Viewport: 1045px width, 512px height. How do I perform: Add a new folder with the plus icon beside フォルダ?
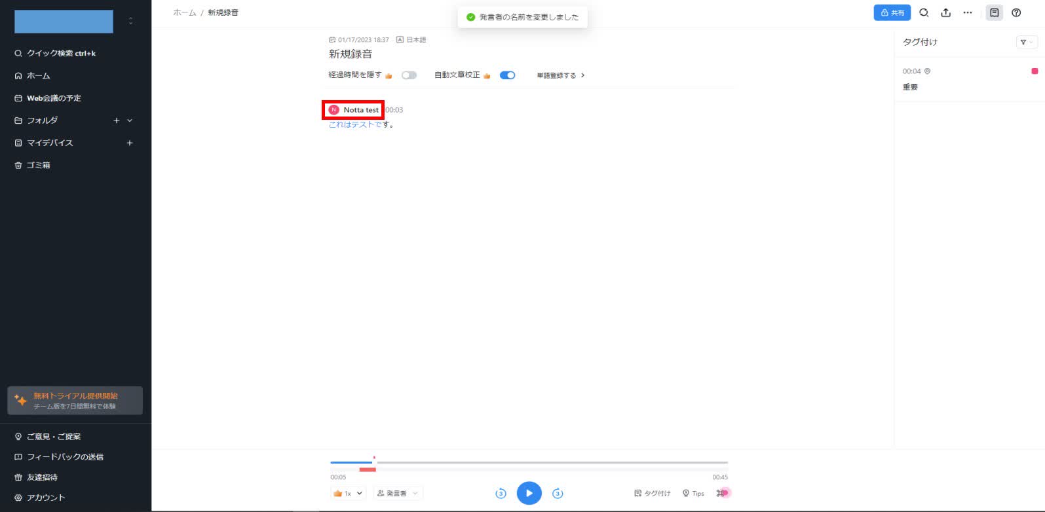click(117, 120)
